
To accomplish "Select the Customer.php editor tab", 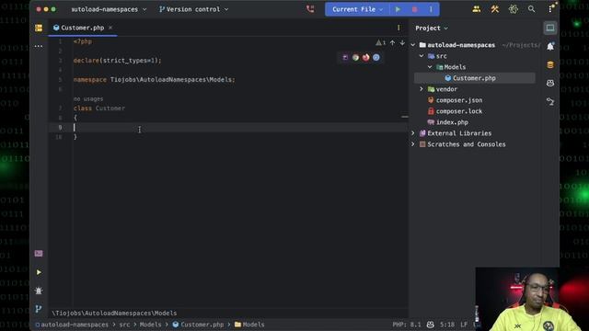I will coord(83,28).
